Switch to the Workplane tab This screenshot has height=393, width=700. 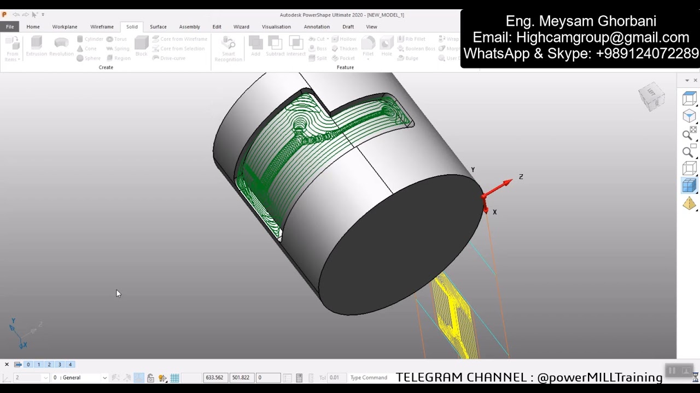point(65,27)
